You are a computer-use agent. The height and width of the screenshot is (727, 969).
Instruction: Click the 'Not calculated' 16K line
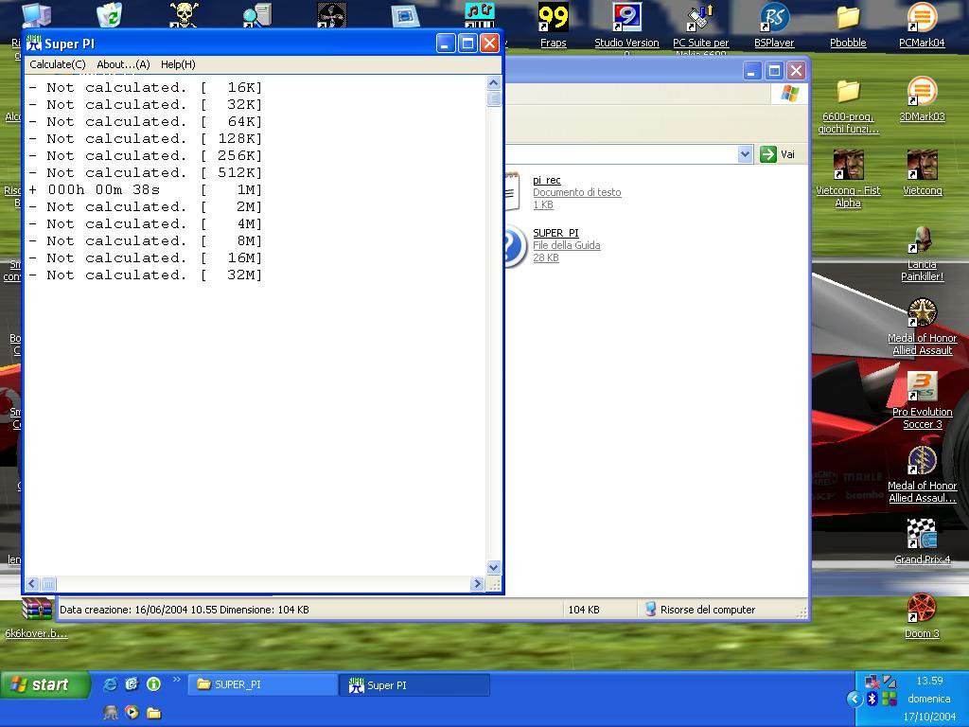(x=145, y=88)
